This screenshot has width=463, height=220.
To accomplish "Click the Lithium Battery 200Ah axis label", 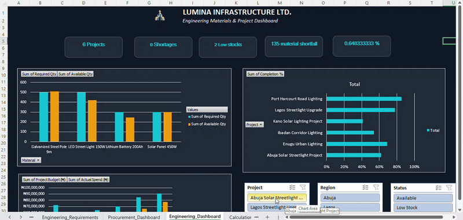I will [x=124, y=147].
